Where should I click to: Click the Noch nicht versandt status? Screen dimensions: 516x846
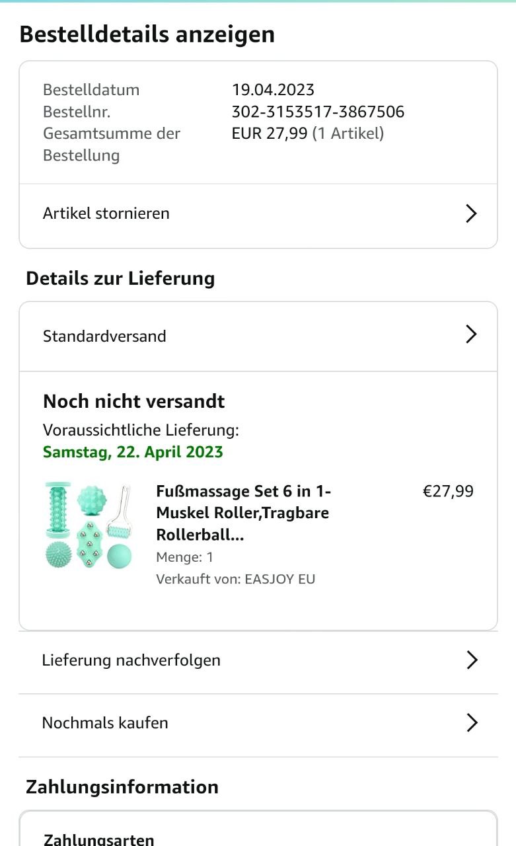click(x=133, y=401)
